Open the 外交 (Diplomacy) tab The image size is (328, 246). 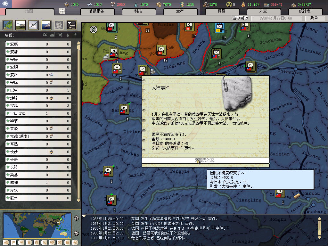pyautogui.click(x=263, y=11)
